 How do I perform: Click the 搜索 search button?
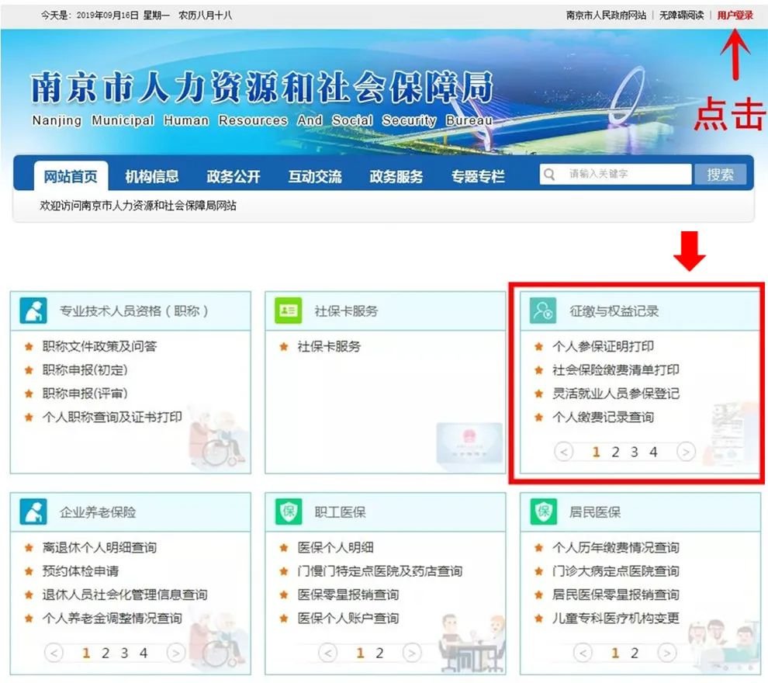click(720, 175)
